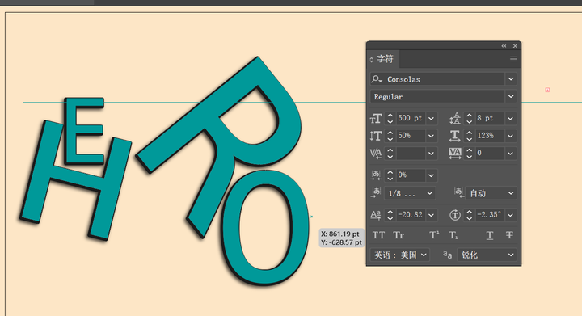Open the tracking value dropdown
The width and height of the screenshot is (582, 316).
point(510,154)
